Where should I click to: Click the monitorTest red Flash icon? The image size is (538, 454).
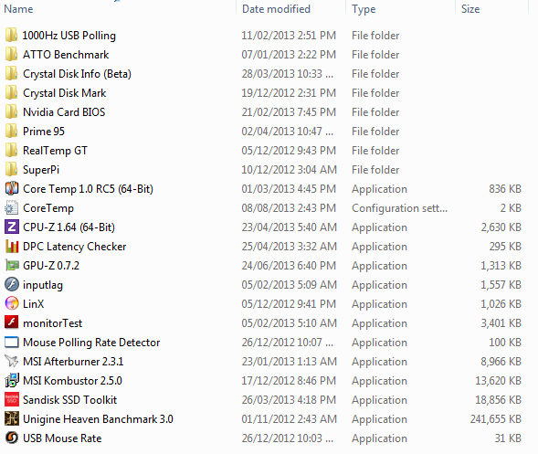12,322
